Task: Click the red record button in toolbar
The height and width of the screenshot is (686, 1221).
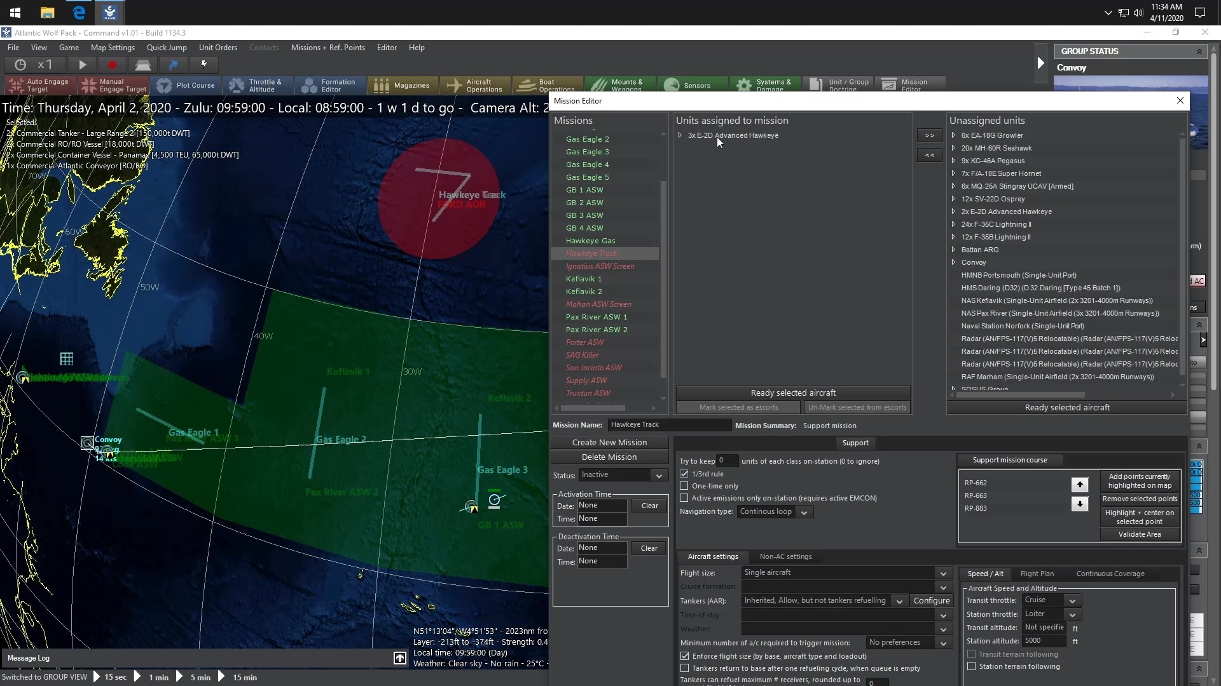Action: 113,65
